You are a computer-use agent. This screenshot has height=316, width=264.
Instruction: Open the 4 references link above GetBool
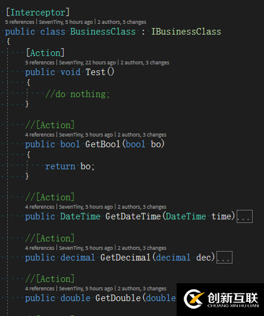40,135
